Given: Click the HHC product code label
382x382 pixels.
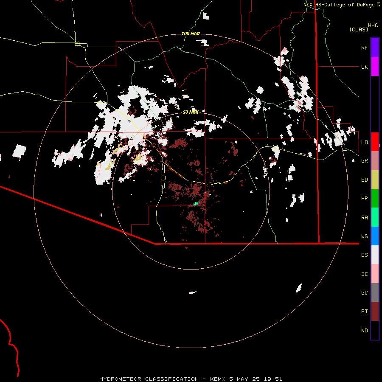Looking at the screenshot, I should 373,25.
